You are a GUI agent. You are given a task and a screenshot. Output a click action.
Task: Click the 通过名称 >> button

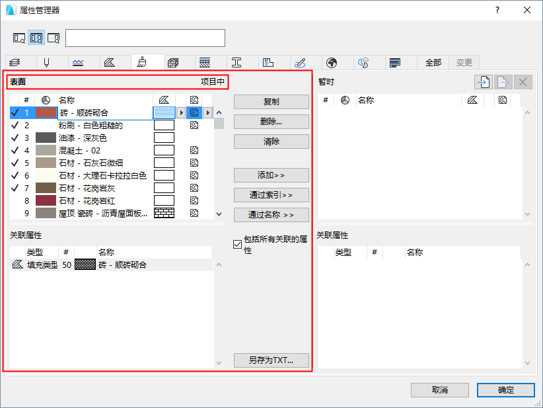coord(271,215)
